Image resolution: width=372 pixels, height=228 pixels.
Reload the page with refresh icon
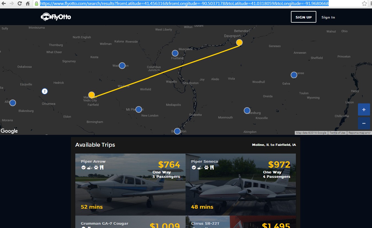click(20, 4)
